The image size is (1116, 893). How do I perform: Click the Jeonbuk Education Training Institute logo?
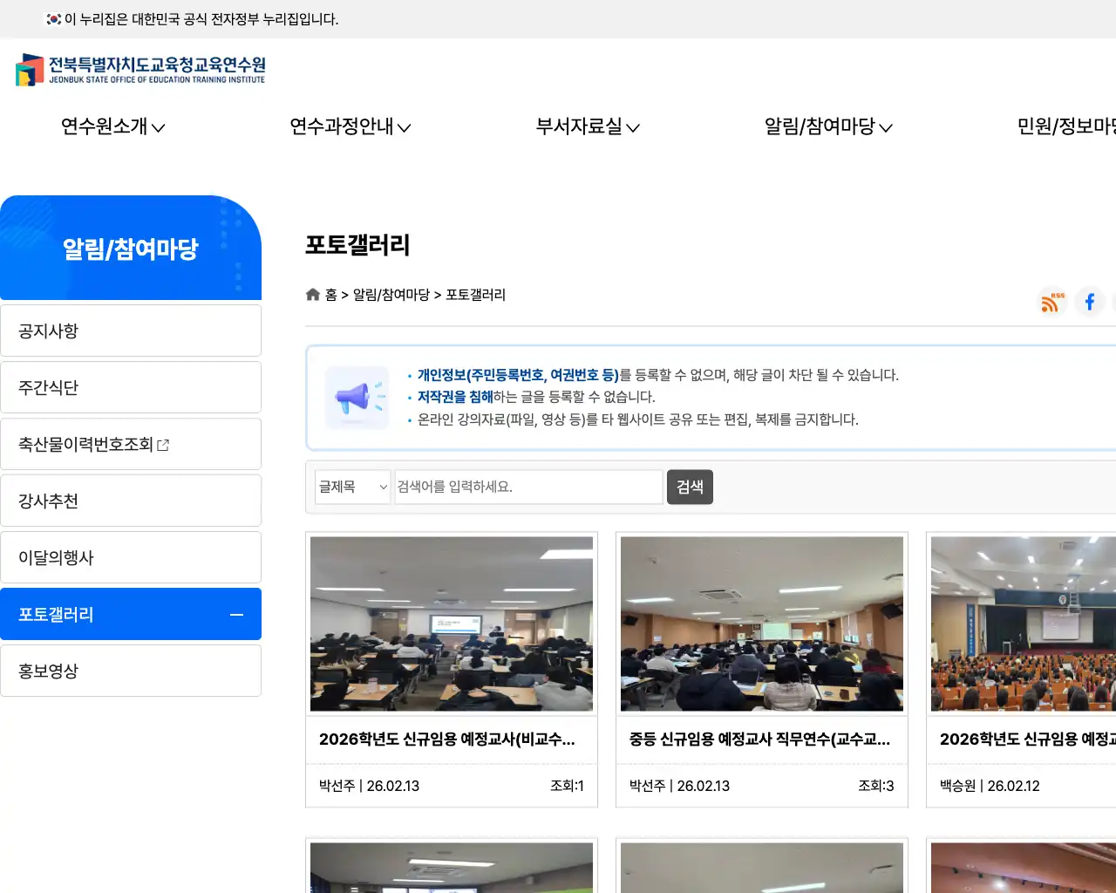point(139,69)
